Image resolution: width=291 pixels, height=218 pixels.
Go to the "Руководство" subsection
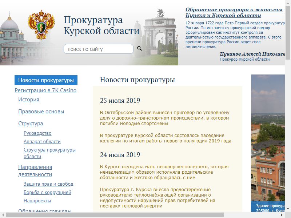pos(37,133)
